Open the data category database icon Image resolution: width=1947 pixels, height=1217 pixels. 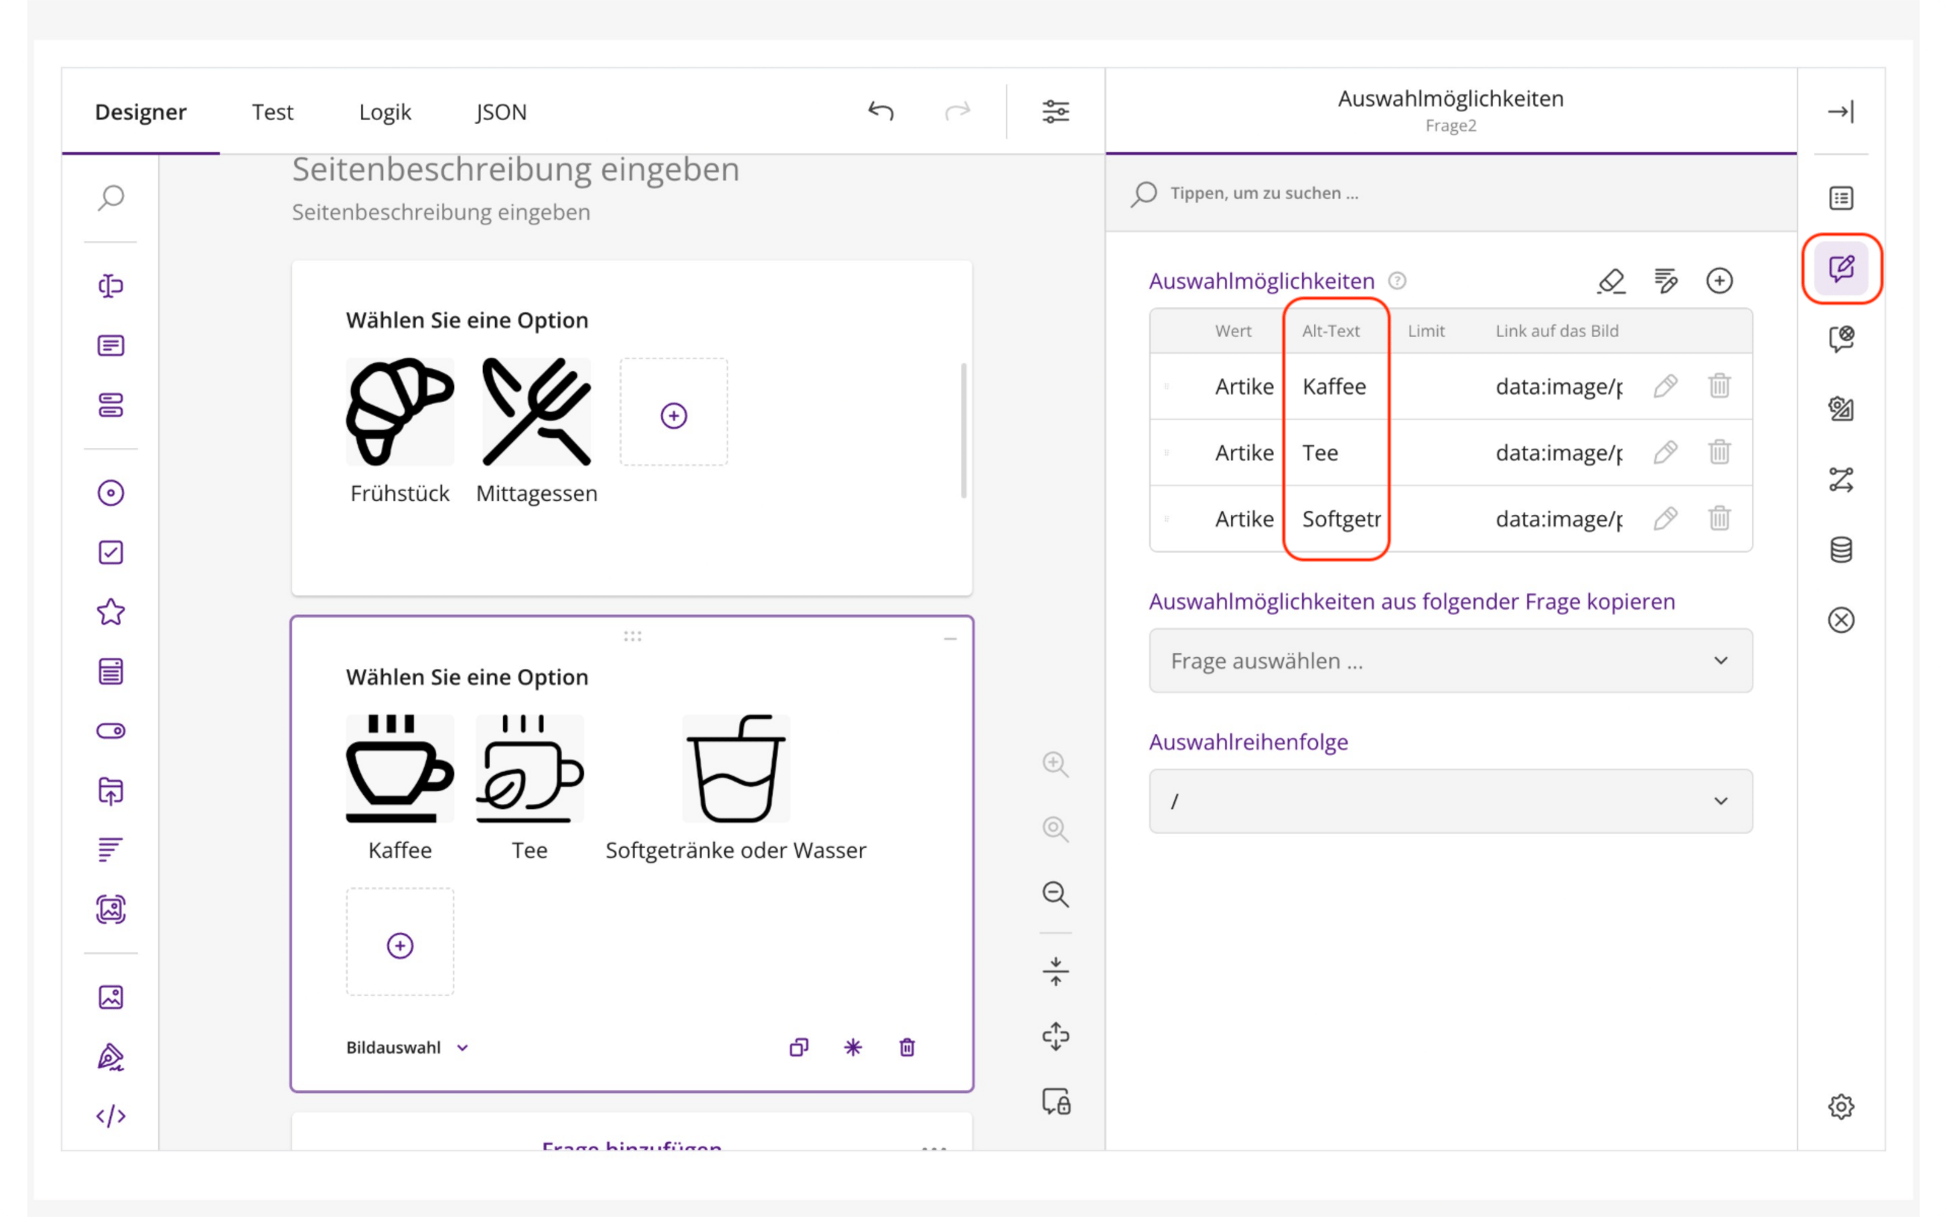click(1841, 549)
